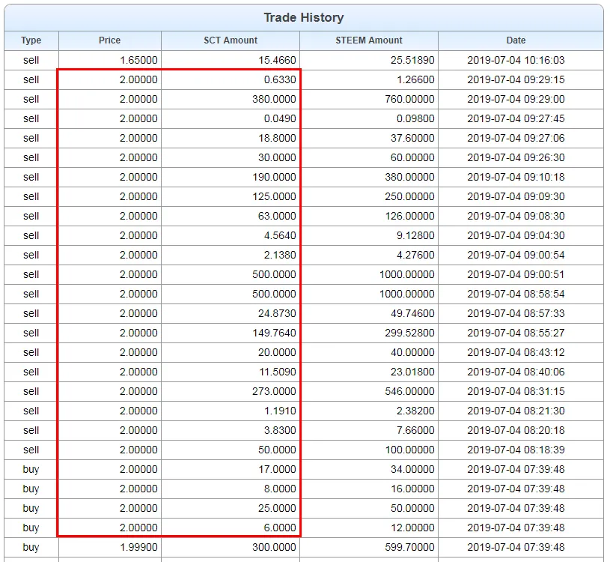
Task: Click the SCT Amount column header
Action: tap(230, 40)
